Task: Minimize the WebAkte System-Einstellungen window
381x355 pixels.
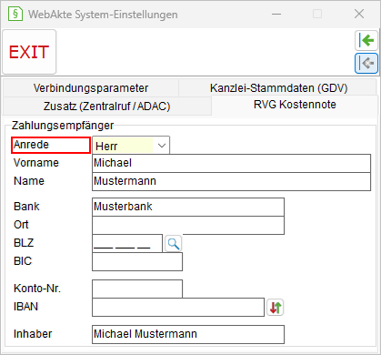Action: (x=276, y=14)
